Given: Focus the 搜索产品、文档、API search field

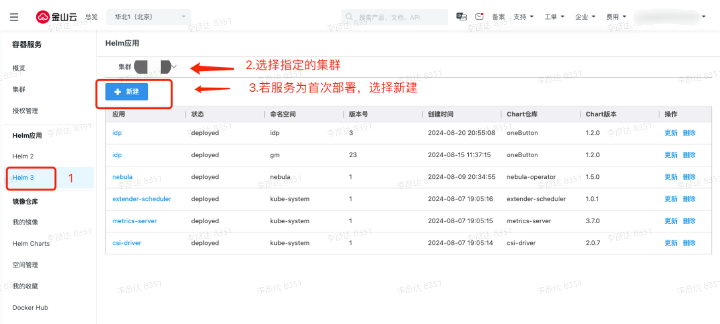Looking at the screenshot, I should [395, 17].
